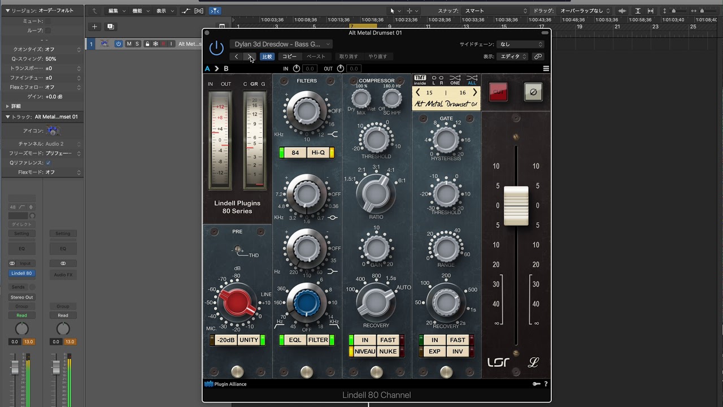Screen dimensions: 723x407
Task: Load the previous preset with the left arrow
Action: (x=236, y=57)
